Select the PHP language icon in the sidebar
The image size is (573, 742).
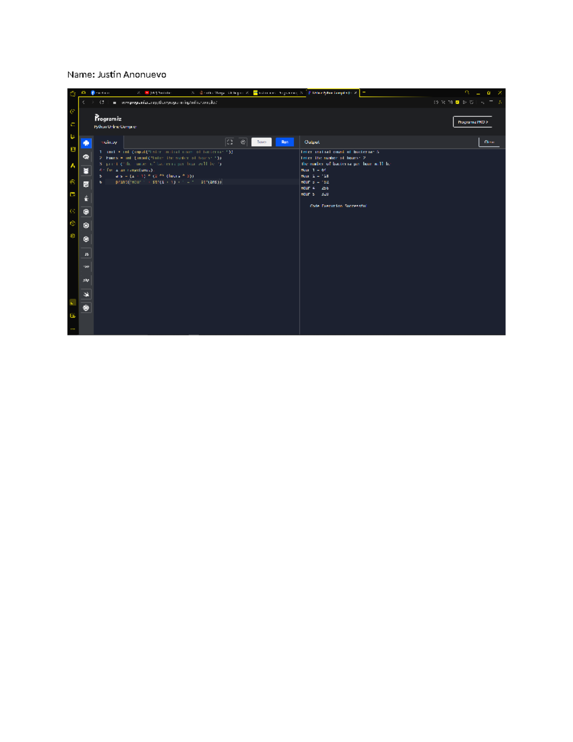point(86,280)
